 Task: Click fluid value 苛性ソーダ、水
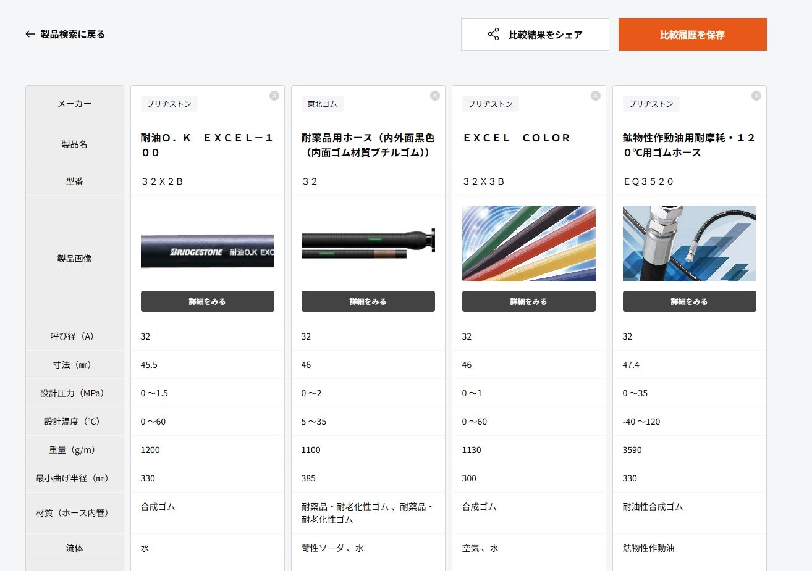[332, 548]
